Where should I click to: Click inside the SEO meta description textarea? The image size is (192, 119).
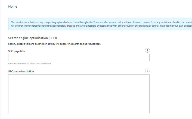79,94
